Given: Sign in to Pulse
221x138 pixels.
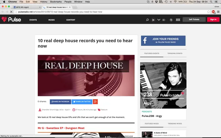Looking at the screenshot, I should click(213, 19).
